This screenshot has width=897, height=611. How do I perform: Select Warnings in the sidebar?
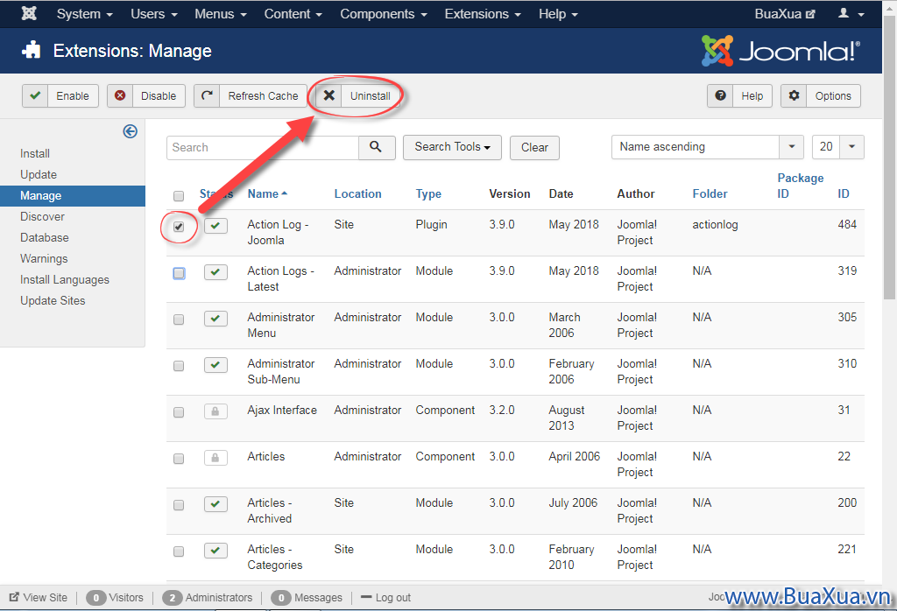(x=44, y=258)
